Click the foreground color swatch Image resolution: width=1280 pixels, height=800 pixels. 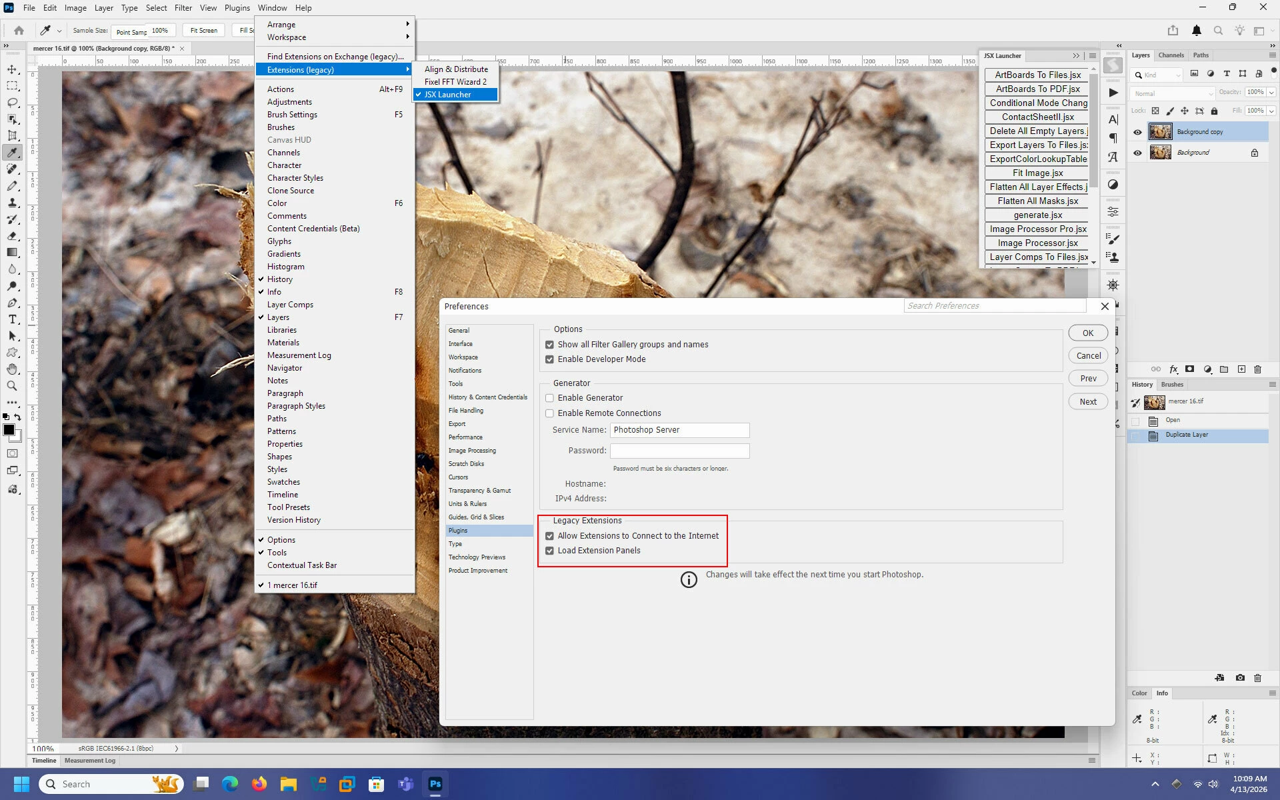pyautogui.click(x=9, y=430)
